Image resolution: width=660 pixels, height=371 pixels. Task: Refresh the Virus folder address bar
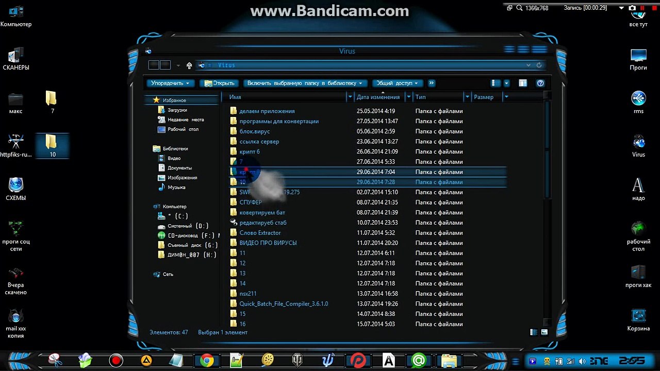[539, 65]
